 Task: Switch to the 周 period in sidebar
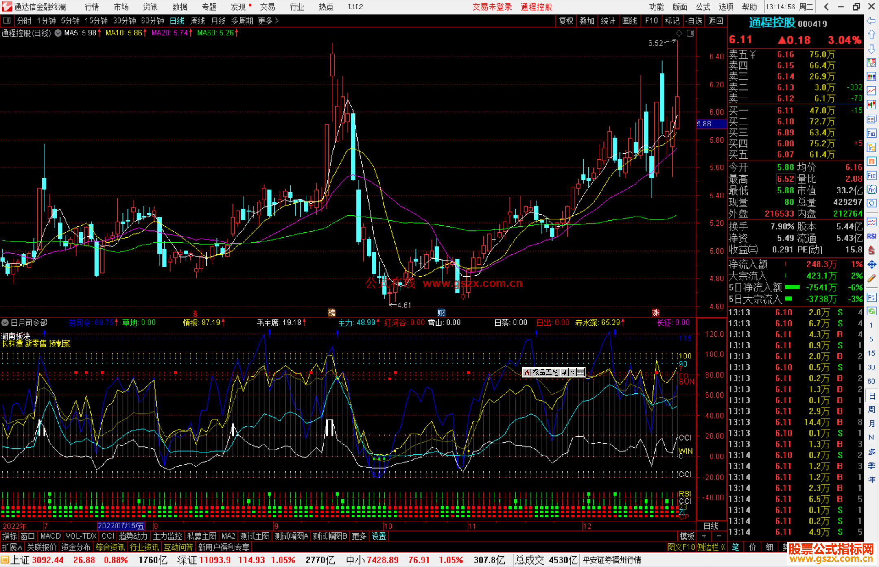[871, 409]
